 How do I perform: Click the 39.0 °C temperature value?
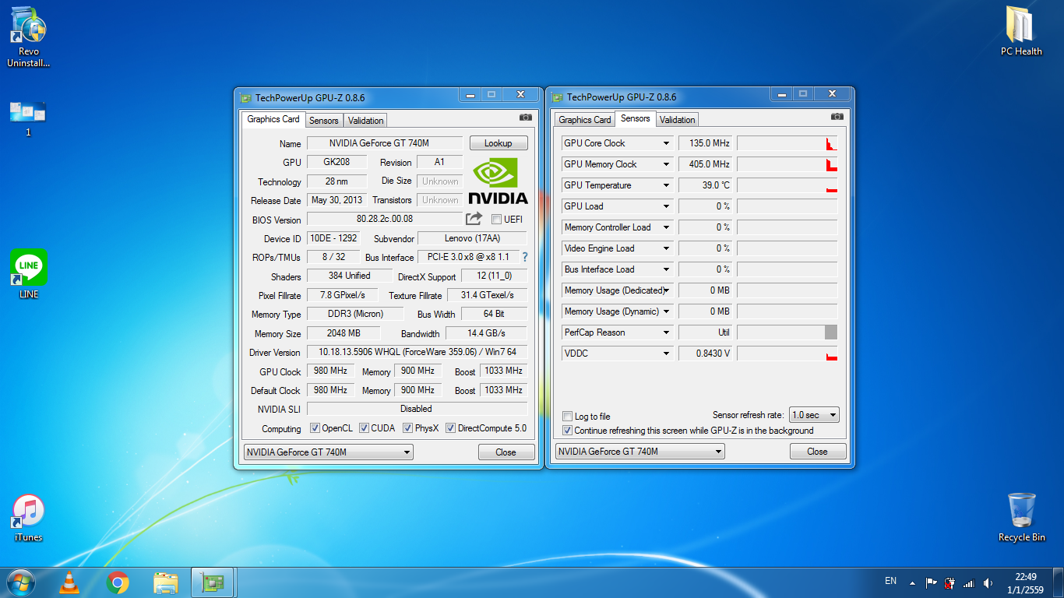[x=706, y=185]
